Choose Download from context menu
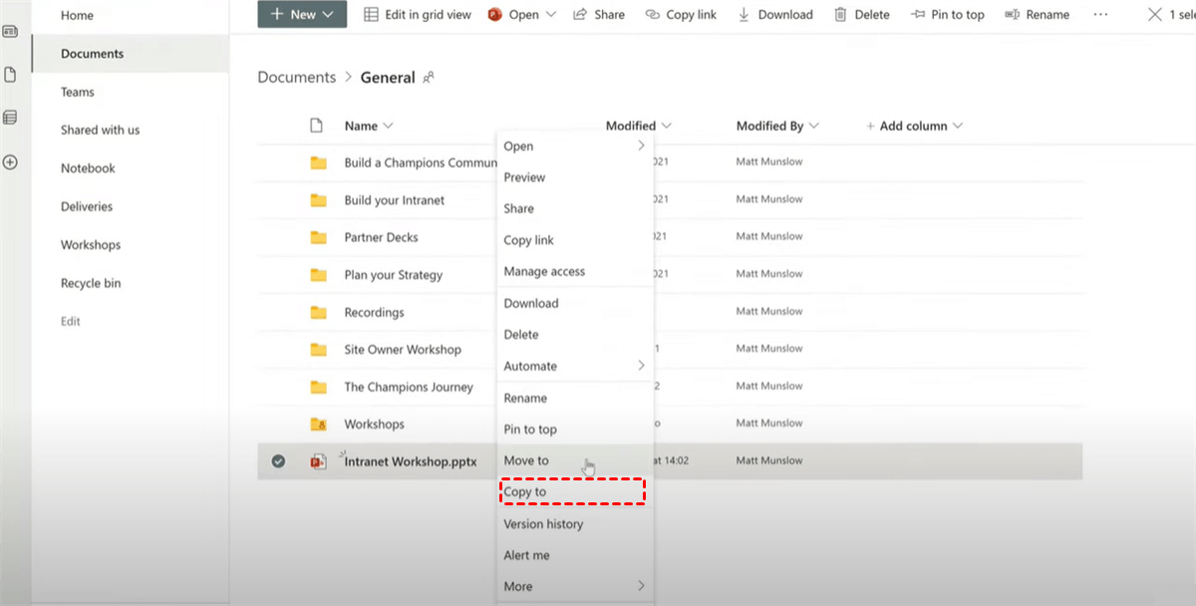 (x=531, y=303)
